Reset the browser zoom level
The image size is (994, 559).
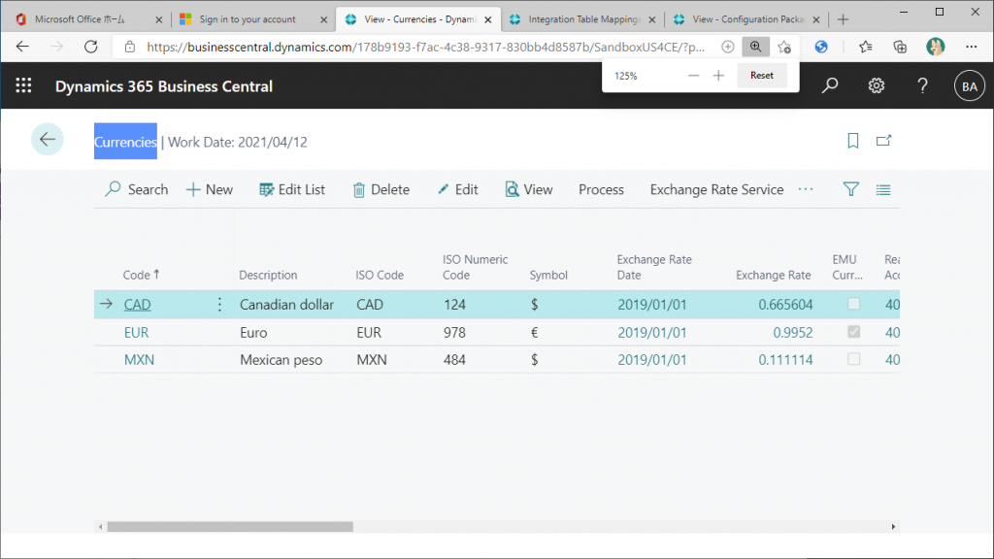pyautogui.click(x=761, y=76)
